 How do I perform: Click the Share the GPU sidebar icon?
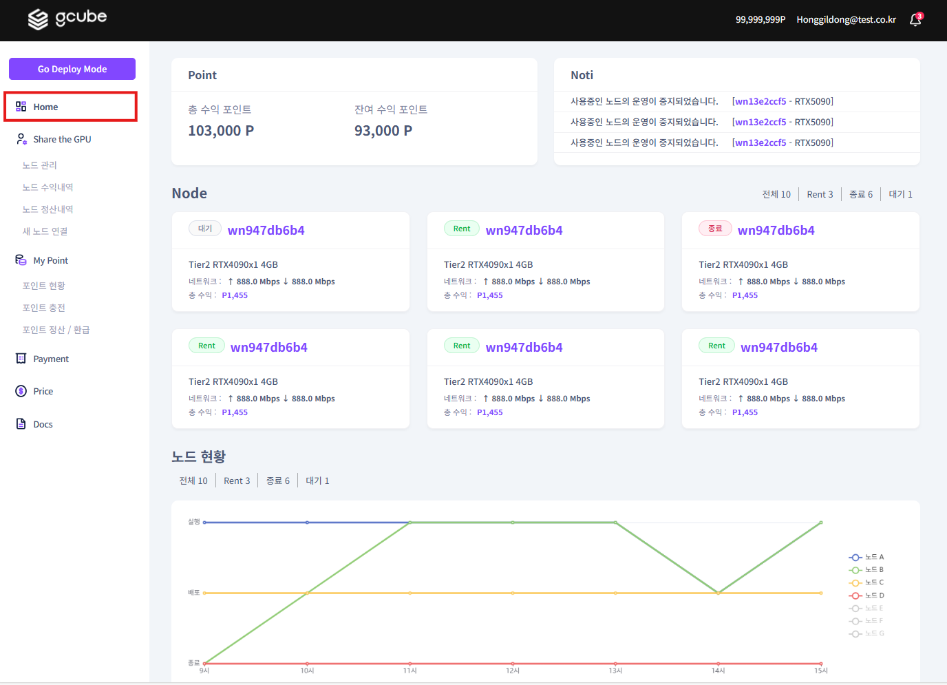point(21,139)
